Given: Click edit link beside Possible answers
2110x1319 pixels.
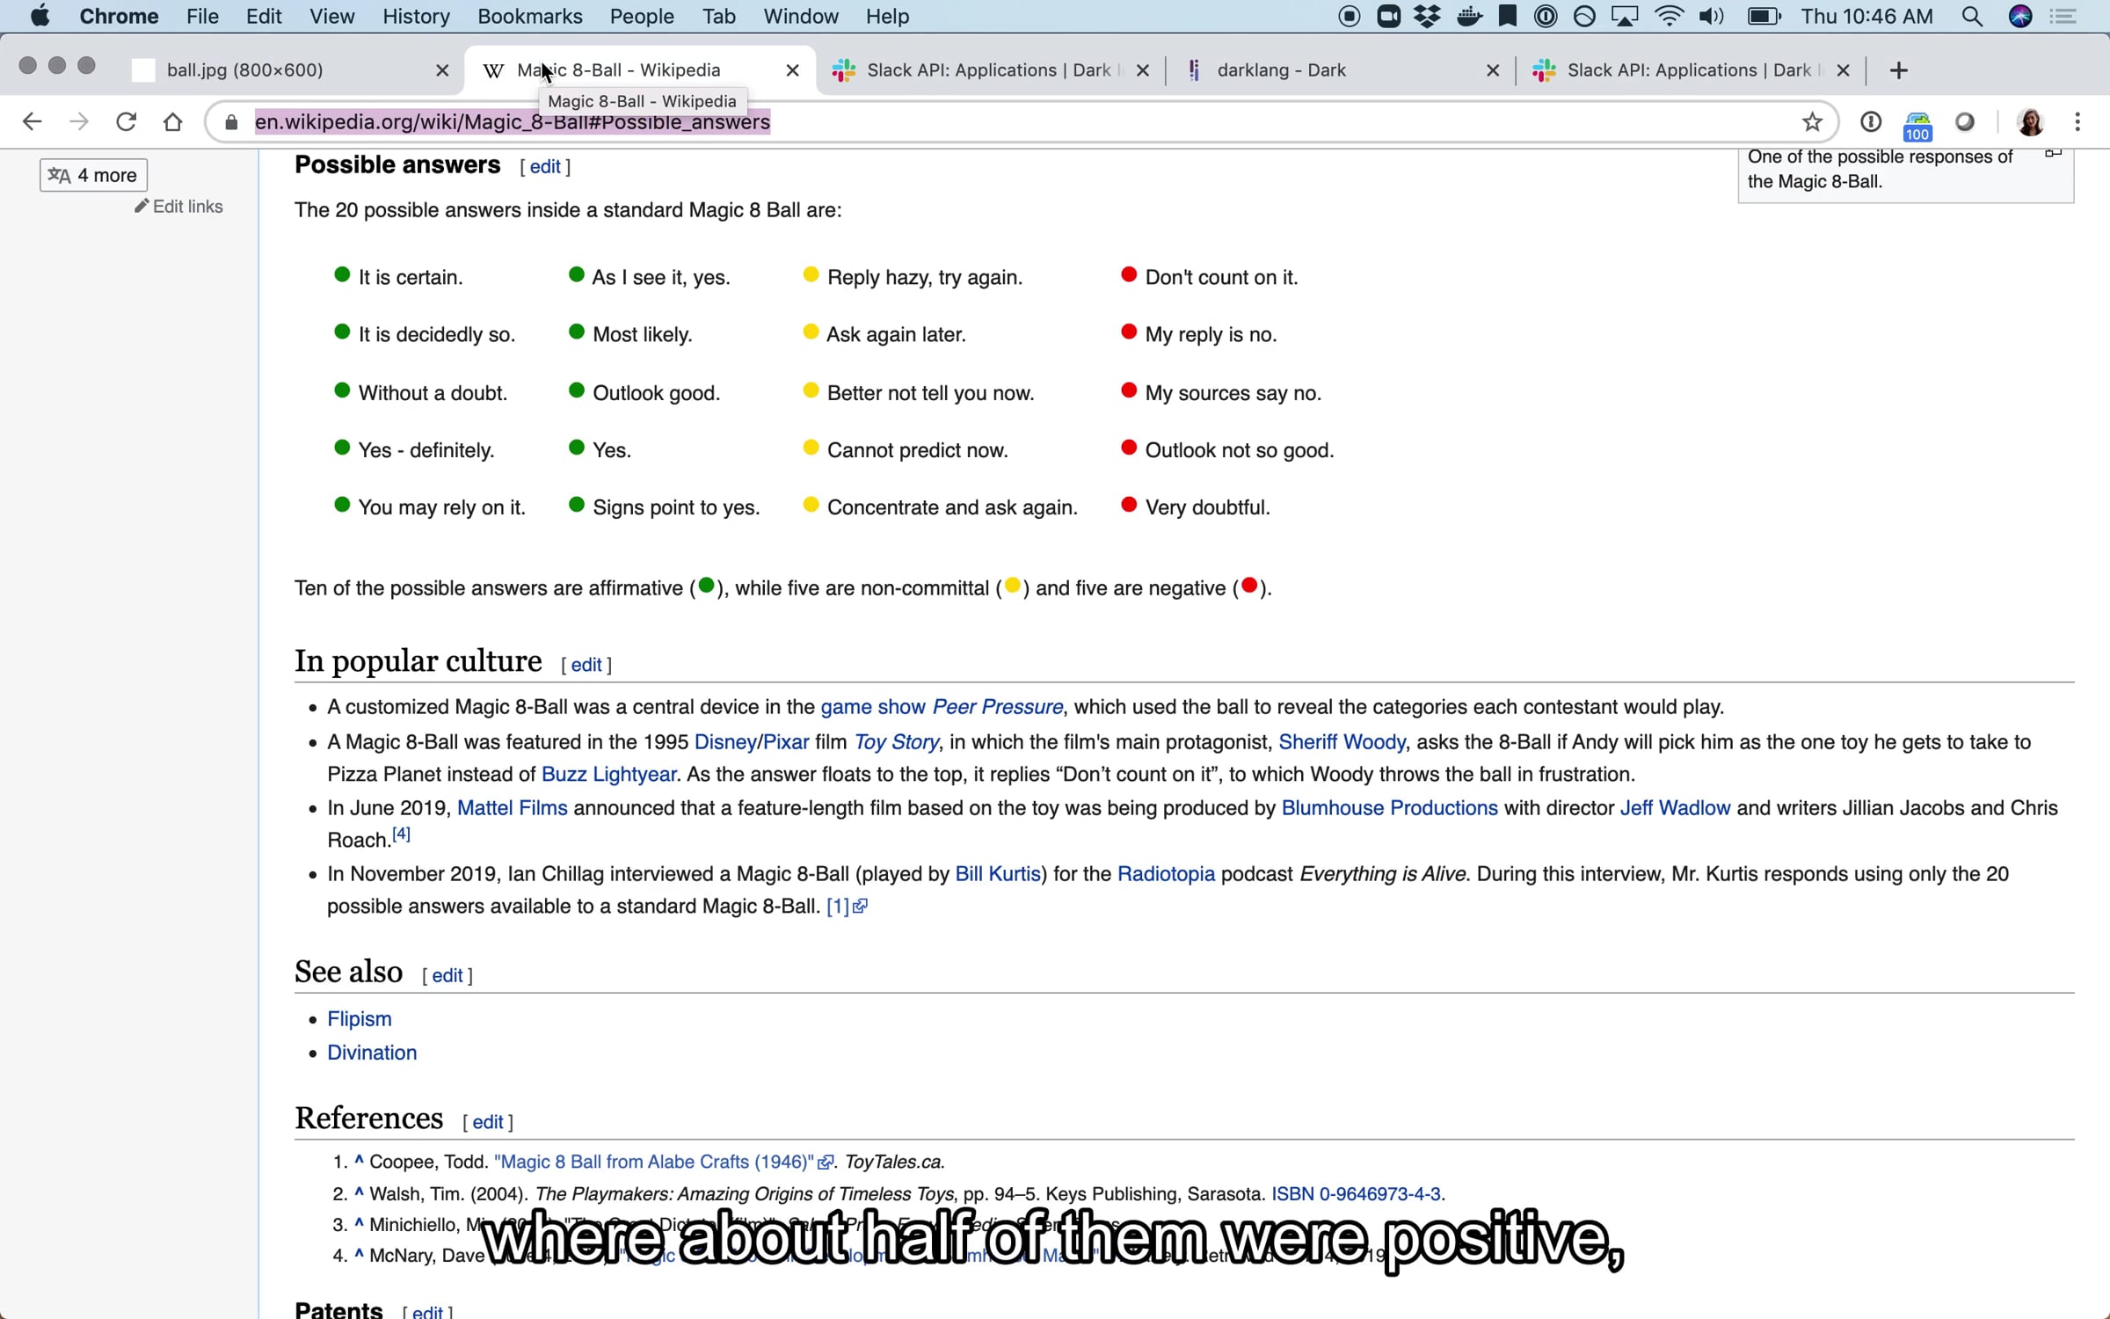Looking at the screenshot, I should 544,167.
